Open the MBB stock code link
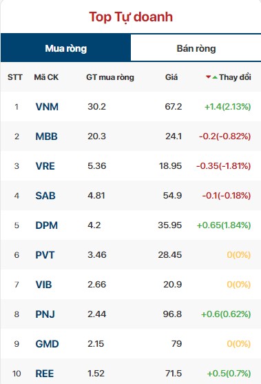261x384 pixels. click(46, 137)
